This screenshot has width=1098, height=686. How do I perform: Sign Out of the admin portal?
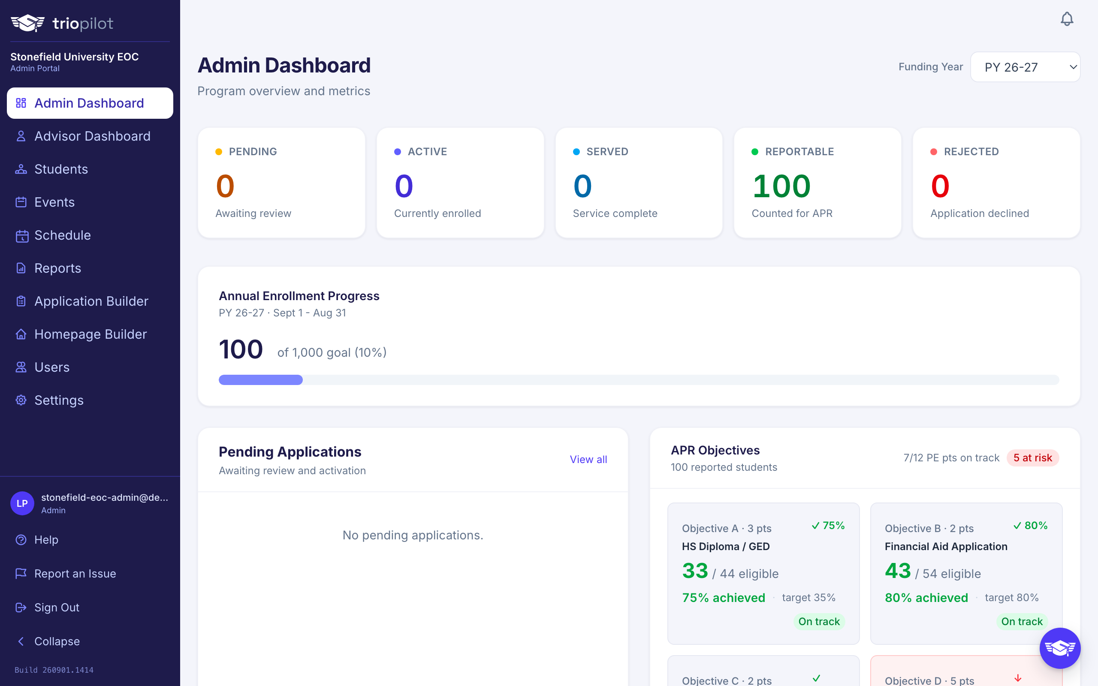pyautogui.click(x=90, y=608)
